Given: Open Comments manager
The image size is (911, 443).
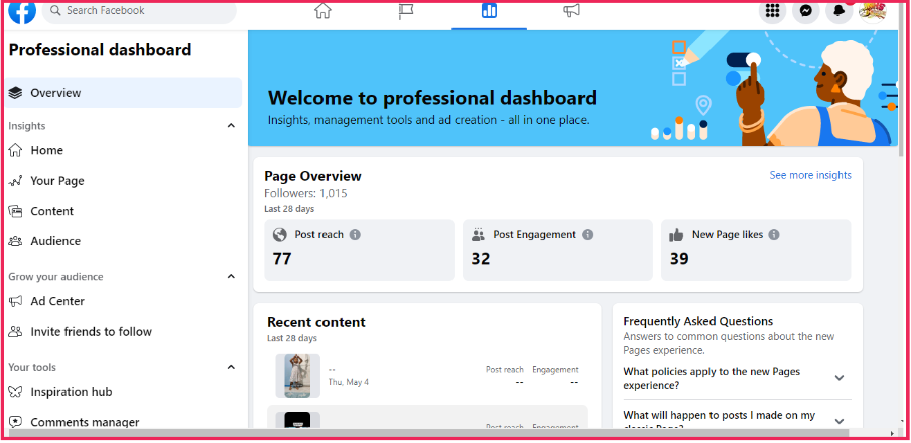Looking at the screenshot, I should coord(123,422).
